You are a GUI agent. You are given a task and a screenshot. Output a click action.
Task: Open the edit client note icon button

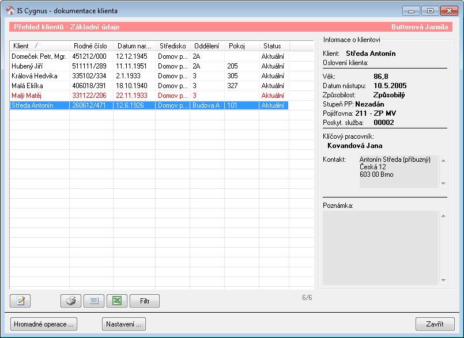[x=20, y=301]
